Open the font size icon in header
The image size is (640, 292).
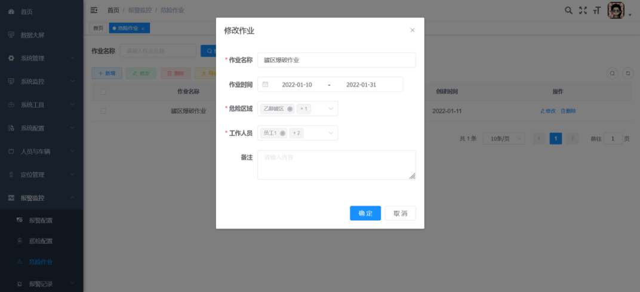point(597,11)
